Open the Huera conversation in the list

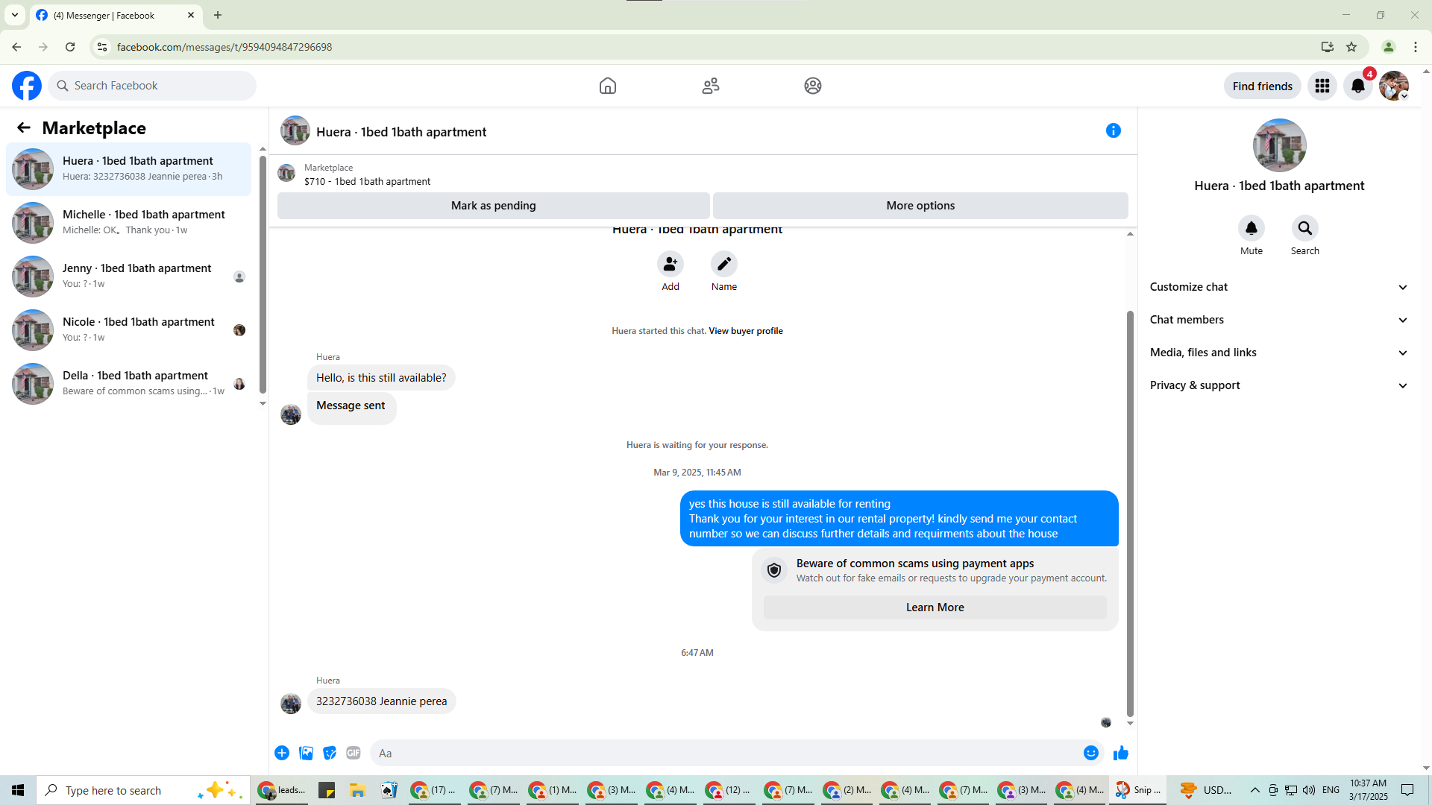pos(129,169)
